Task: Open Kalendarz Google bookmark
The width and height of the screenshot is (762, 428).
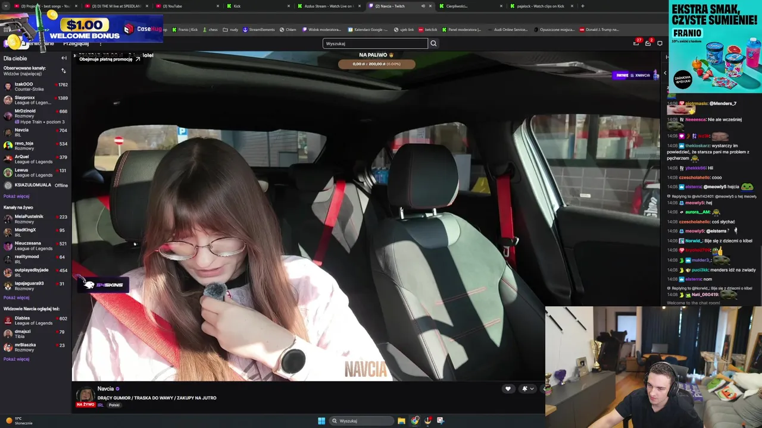Action: coord(368,30)
